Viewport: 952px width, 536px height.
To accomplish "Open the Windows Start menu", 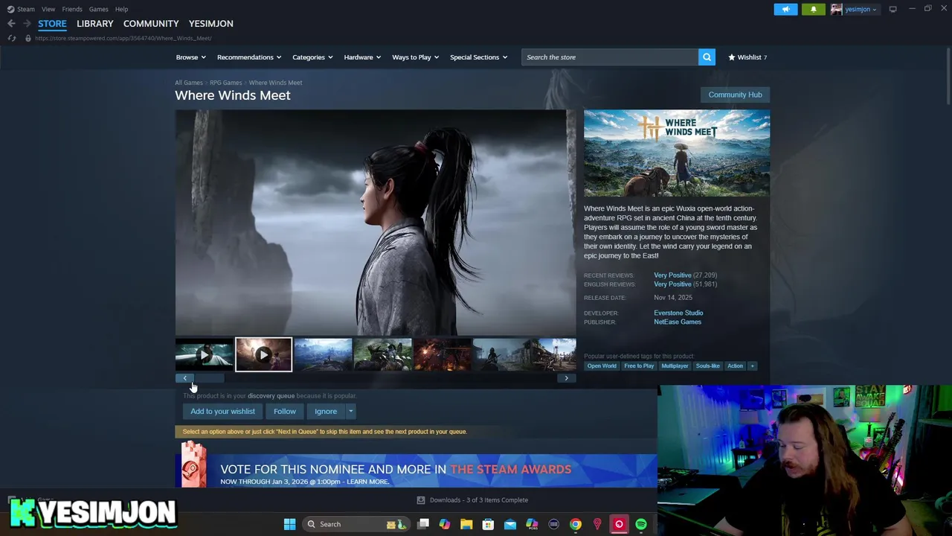I will (x=289, y=524).
